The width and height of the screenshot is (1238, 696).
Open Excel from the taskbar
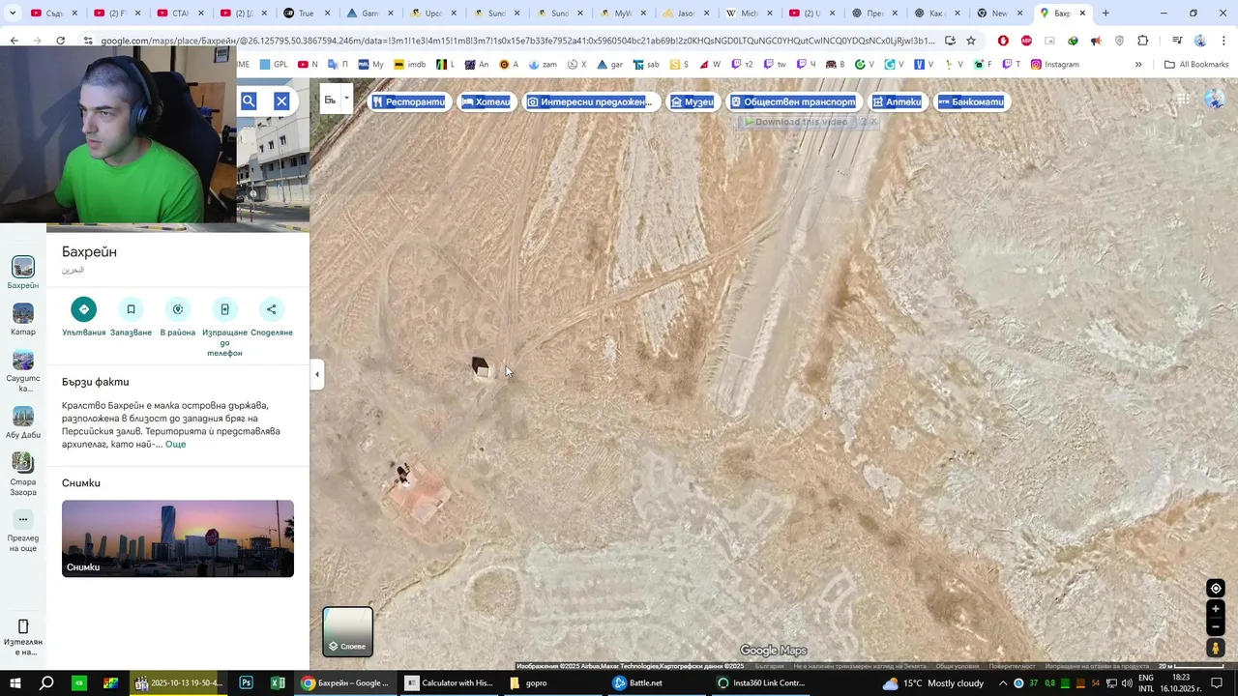278,683
